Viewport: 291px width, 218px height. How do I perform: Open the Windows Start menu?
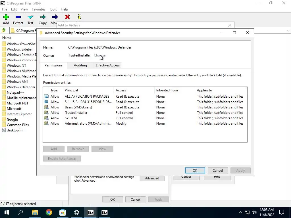pos(7,212)
